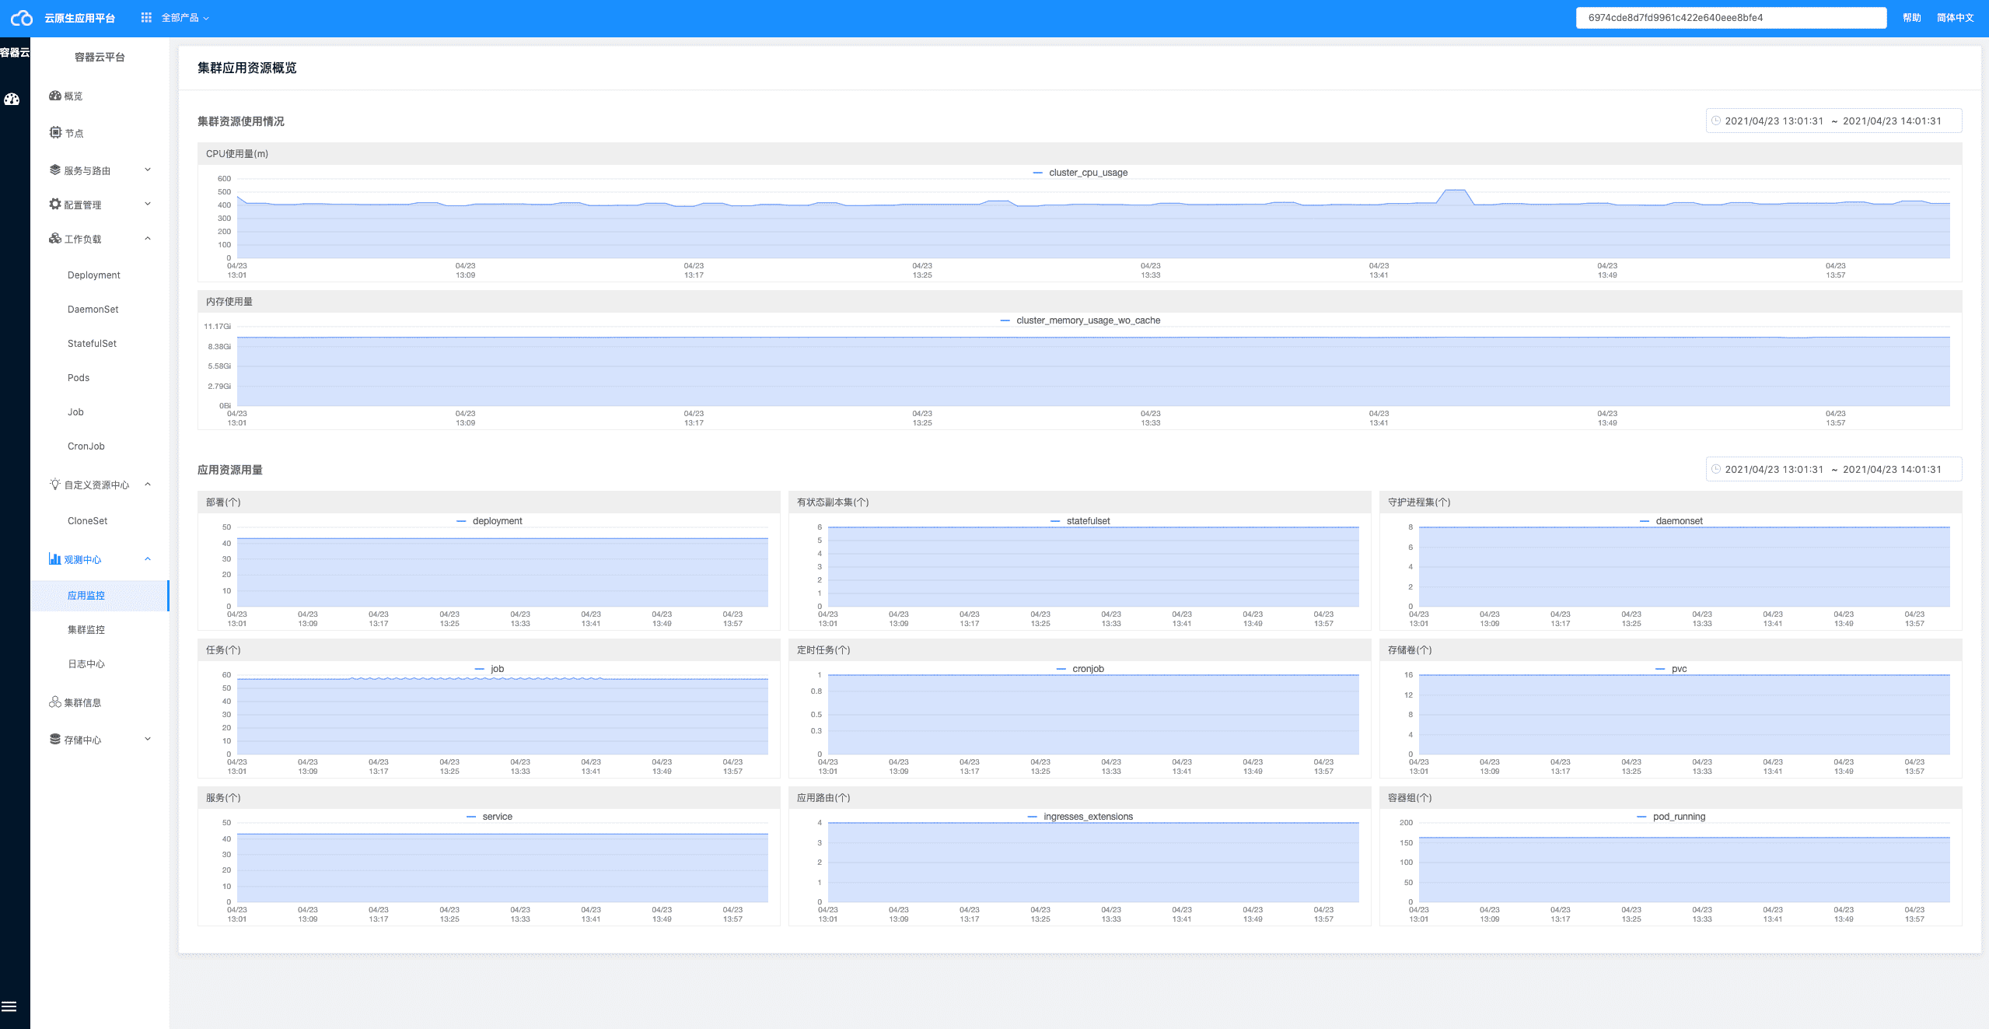Click the dashboard gauge icon in dark rail
This screenshot has width=1989, height=1029.
(12, 99)
